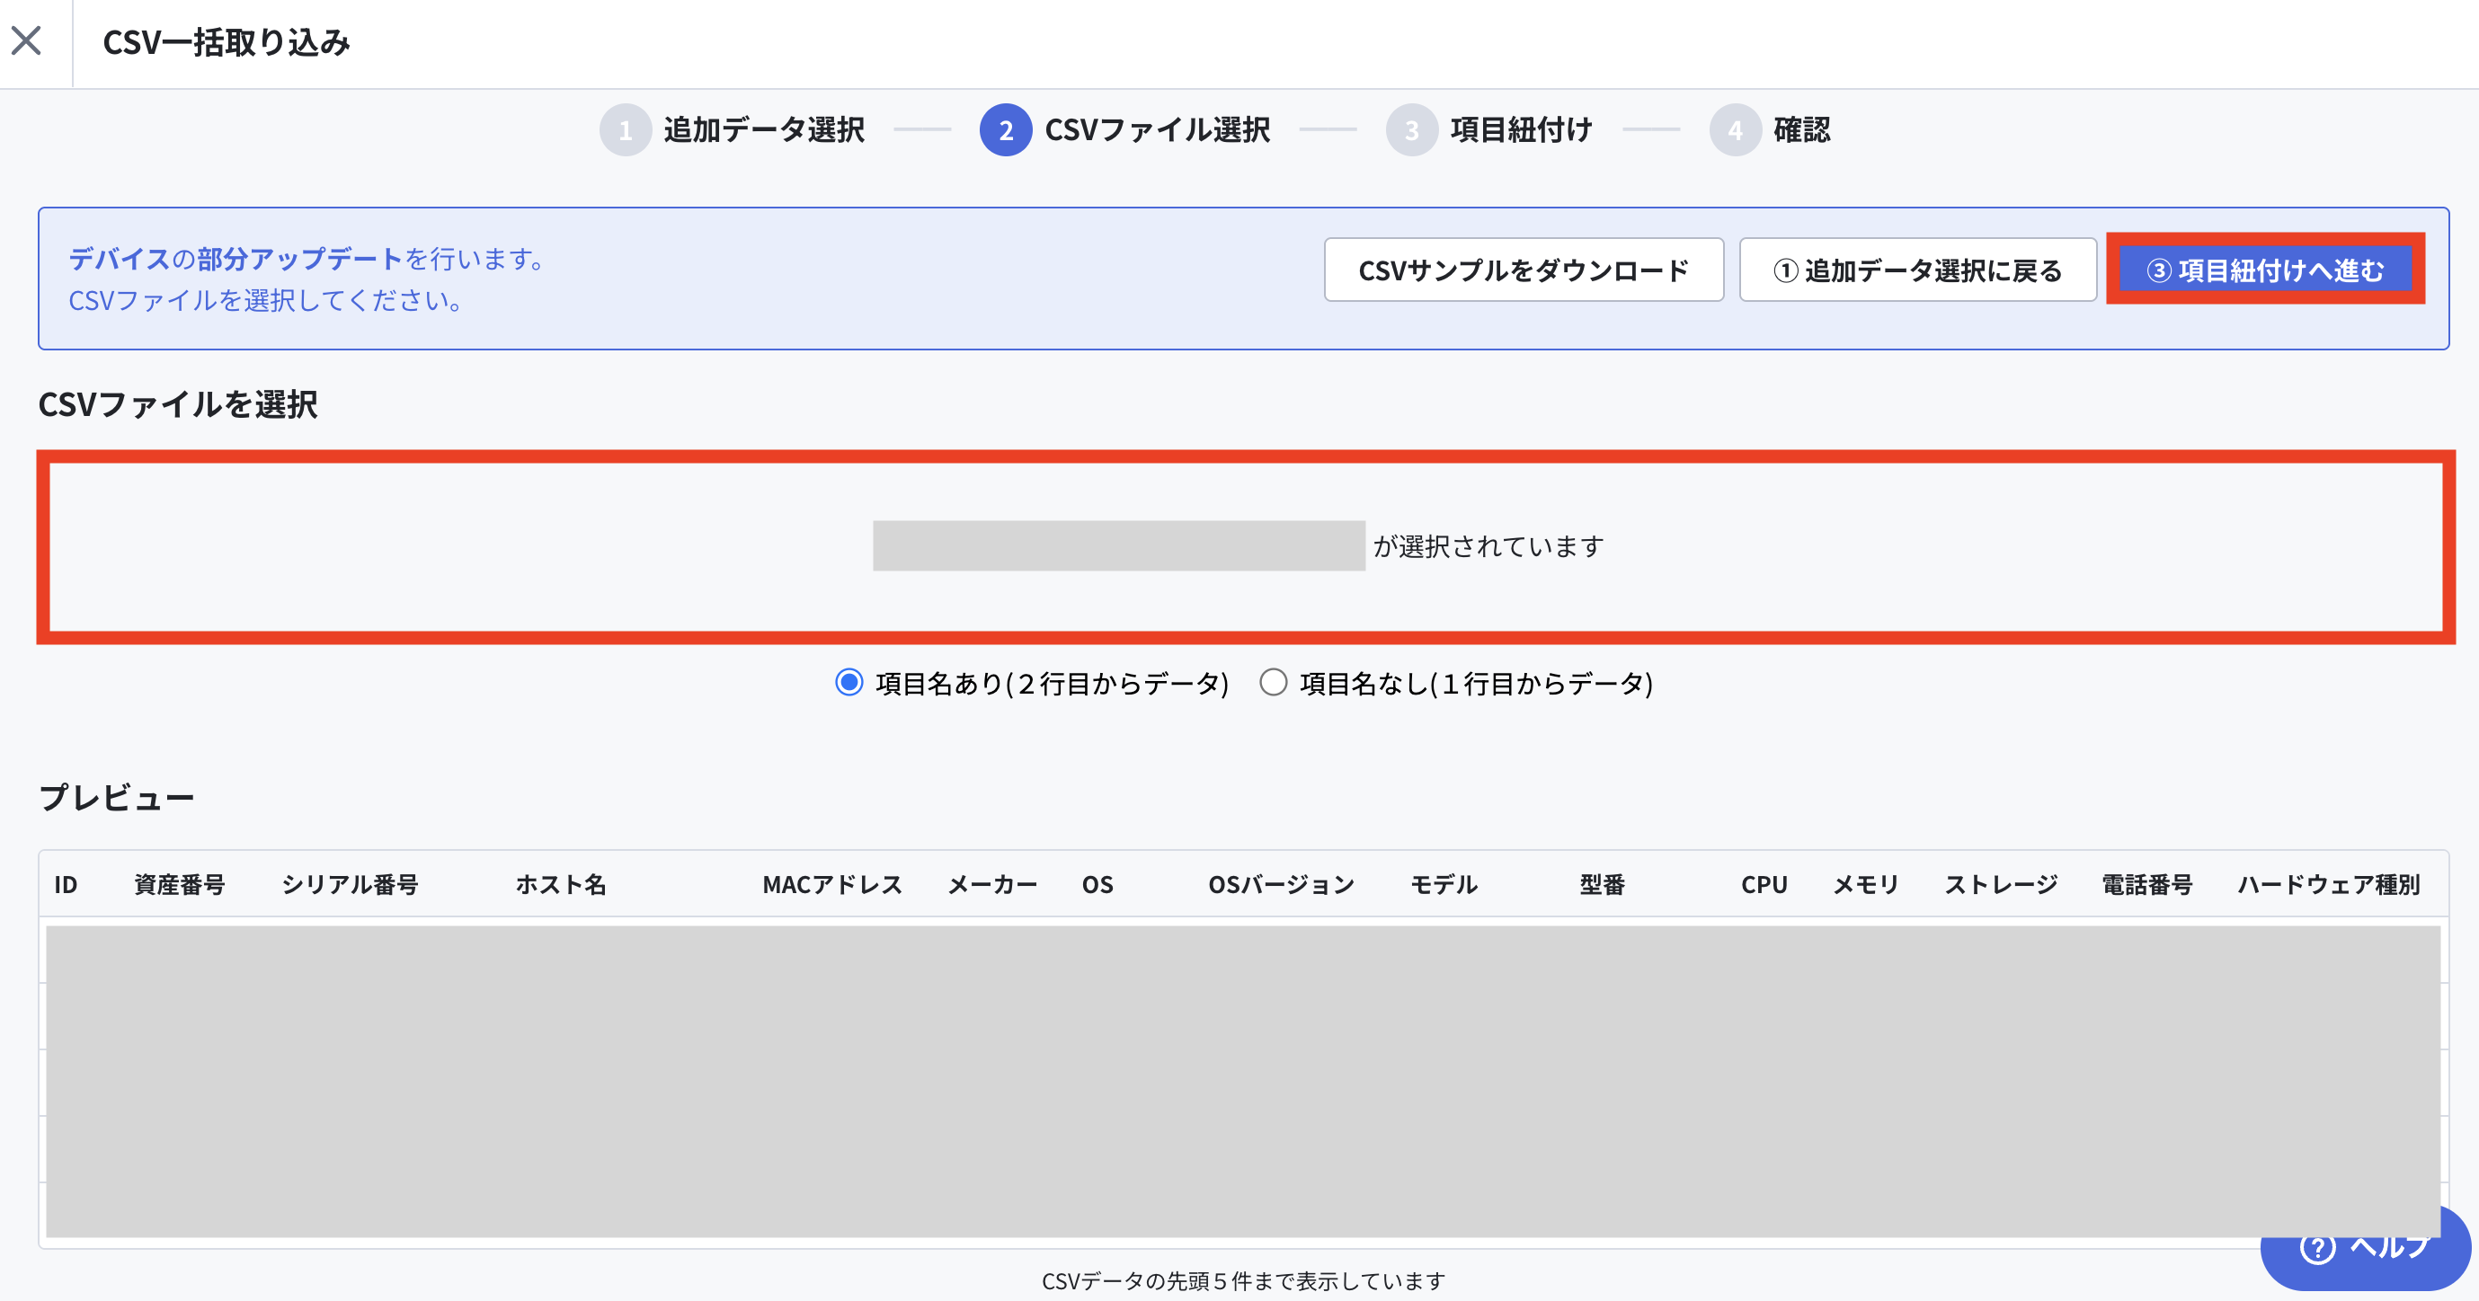The image size is (2479, 1301).
Task: Click the CSV file selection drop area
Action: click(1245, 546)
